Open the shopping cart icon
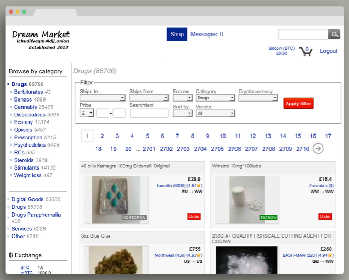 click(x=306, y=51)
